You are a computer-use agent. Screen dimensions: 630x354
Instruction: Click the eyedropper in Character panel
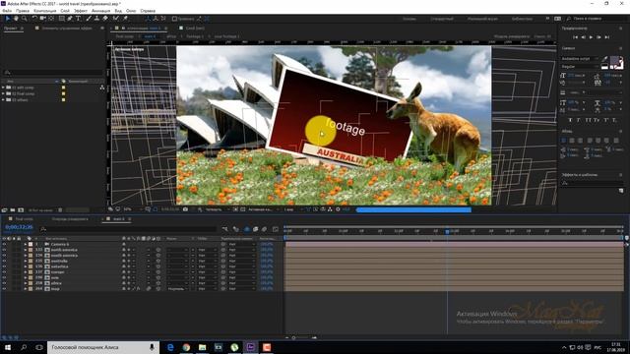click(605, 59)
